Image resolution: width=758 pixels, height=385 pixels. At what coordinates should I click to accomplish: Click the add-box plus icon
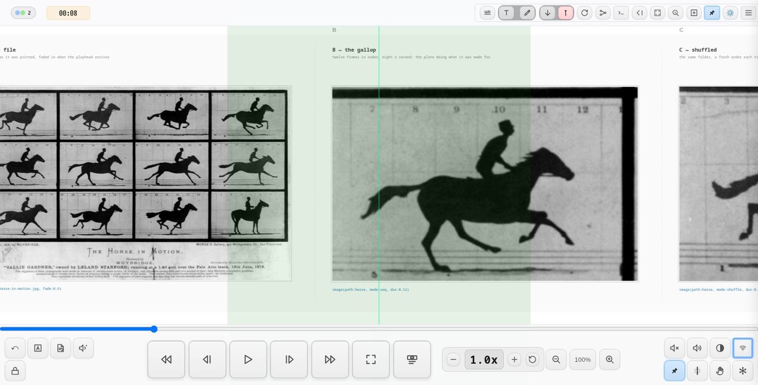[x=694, y=13]
